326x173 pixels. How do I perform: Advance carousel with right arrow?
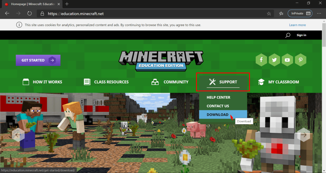click(304, 135)
